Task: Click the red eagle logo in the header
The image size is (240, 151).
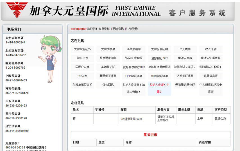Action: [17, 10]
